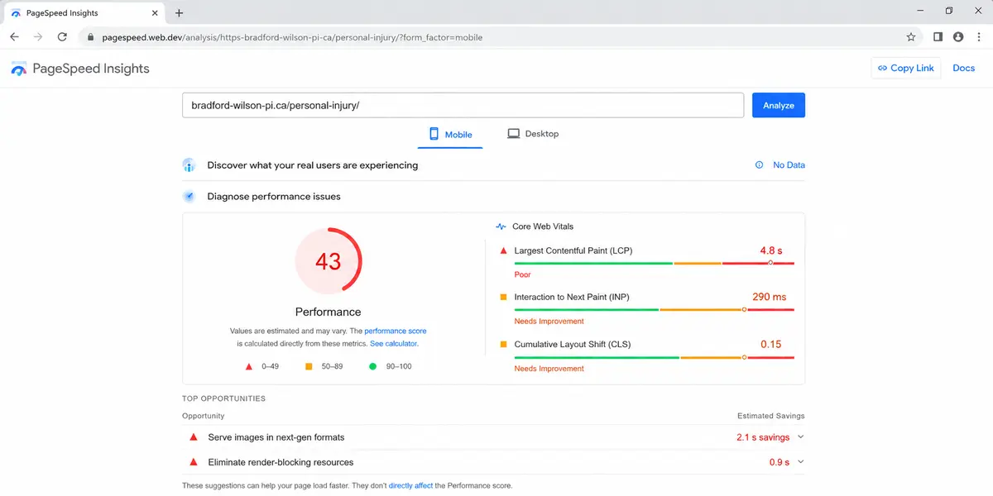Expand the Serve images in next-gen formats chevron
The width and height of the screenshot is (993, 496).
tap(800, 437)
